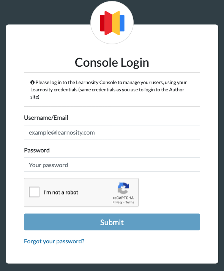
Task: Click the reCAPTCHA arrows logo
Action: (x=123, y=188)
